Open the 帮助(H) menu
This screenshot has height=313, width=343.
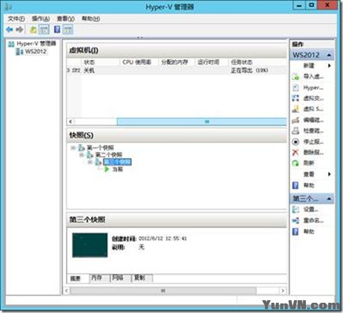click(91, 19)
